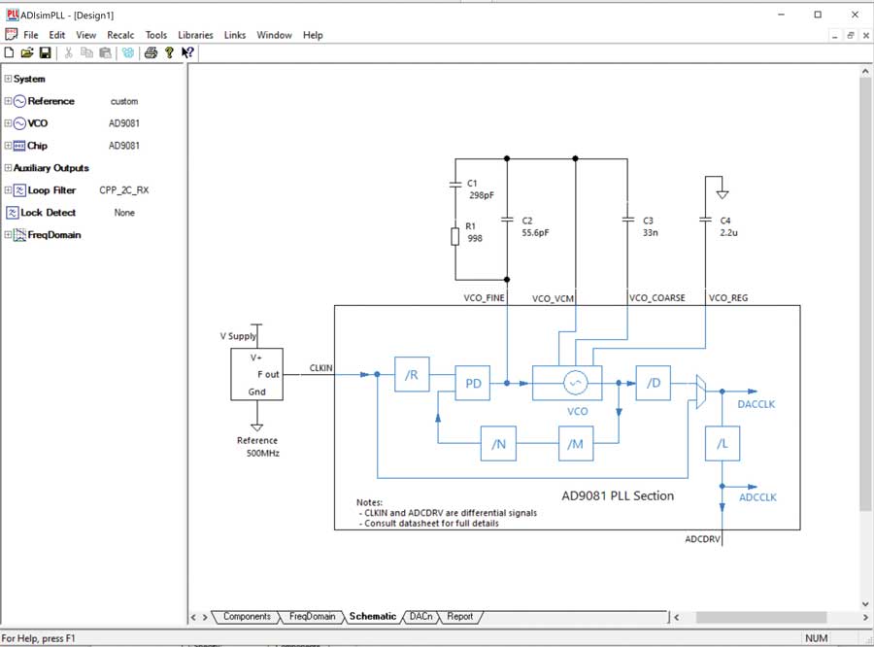874x647 pixels.
Task: Click the horizontal scrollbar thumb
Action: pyautogui.click(x=760, y=617)
